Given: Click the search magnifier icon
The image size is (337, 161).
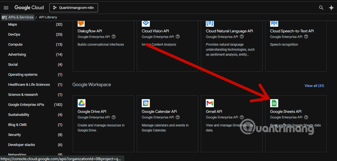Looking at the screenshot, I should 321,8.
